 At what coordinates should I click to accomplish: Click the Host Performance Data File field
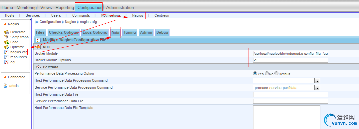click(290, 94)
